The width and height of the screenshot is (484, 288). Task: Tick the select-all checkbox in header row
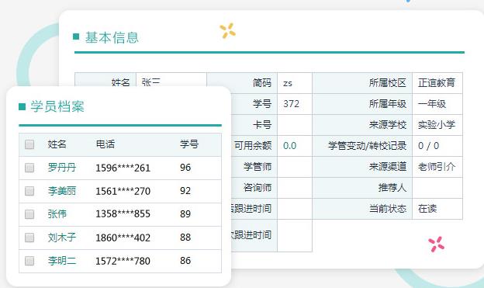pos(29,144)
